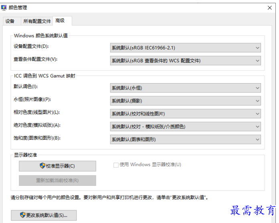Click the 请分别存储对每个用户的颜色设置 note text
279x223 pixels.
point(109,197)
